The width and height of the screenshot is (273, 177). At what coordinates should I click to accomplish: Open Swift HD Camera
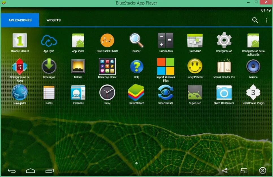click(224, 93)
